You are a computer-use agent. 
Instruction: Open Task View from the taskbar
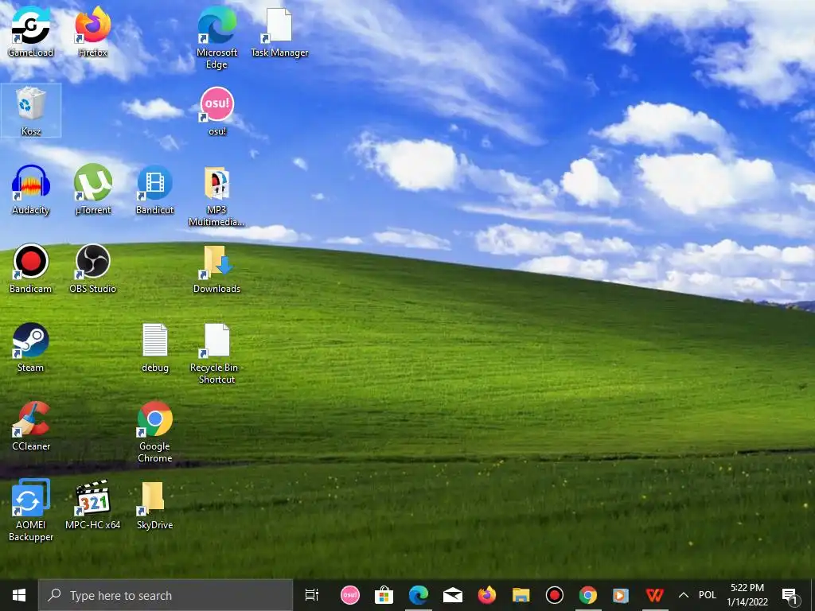tap(312, 595)
